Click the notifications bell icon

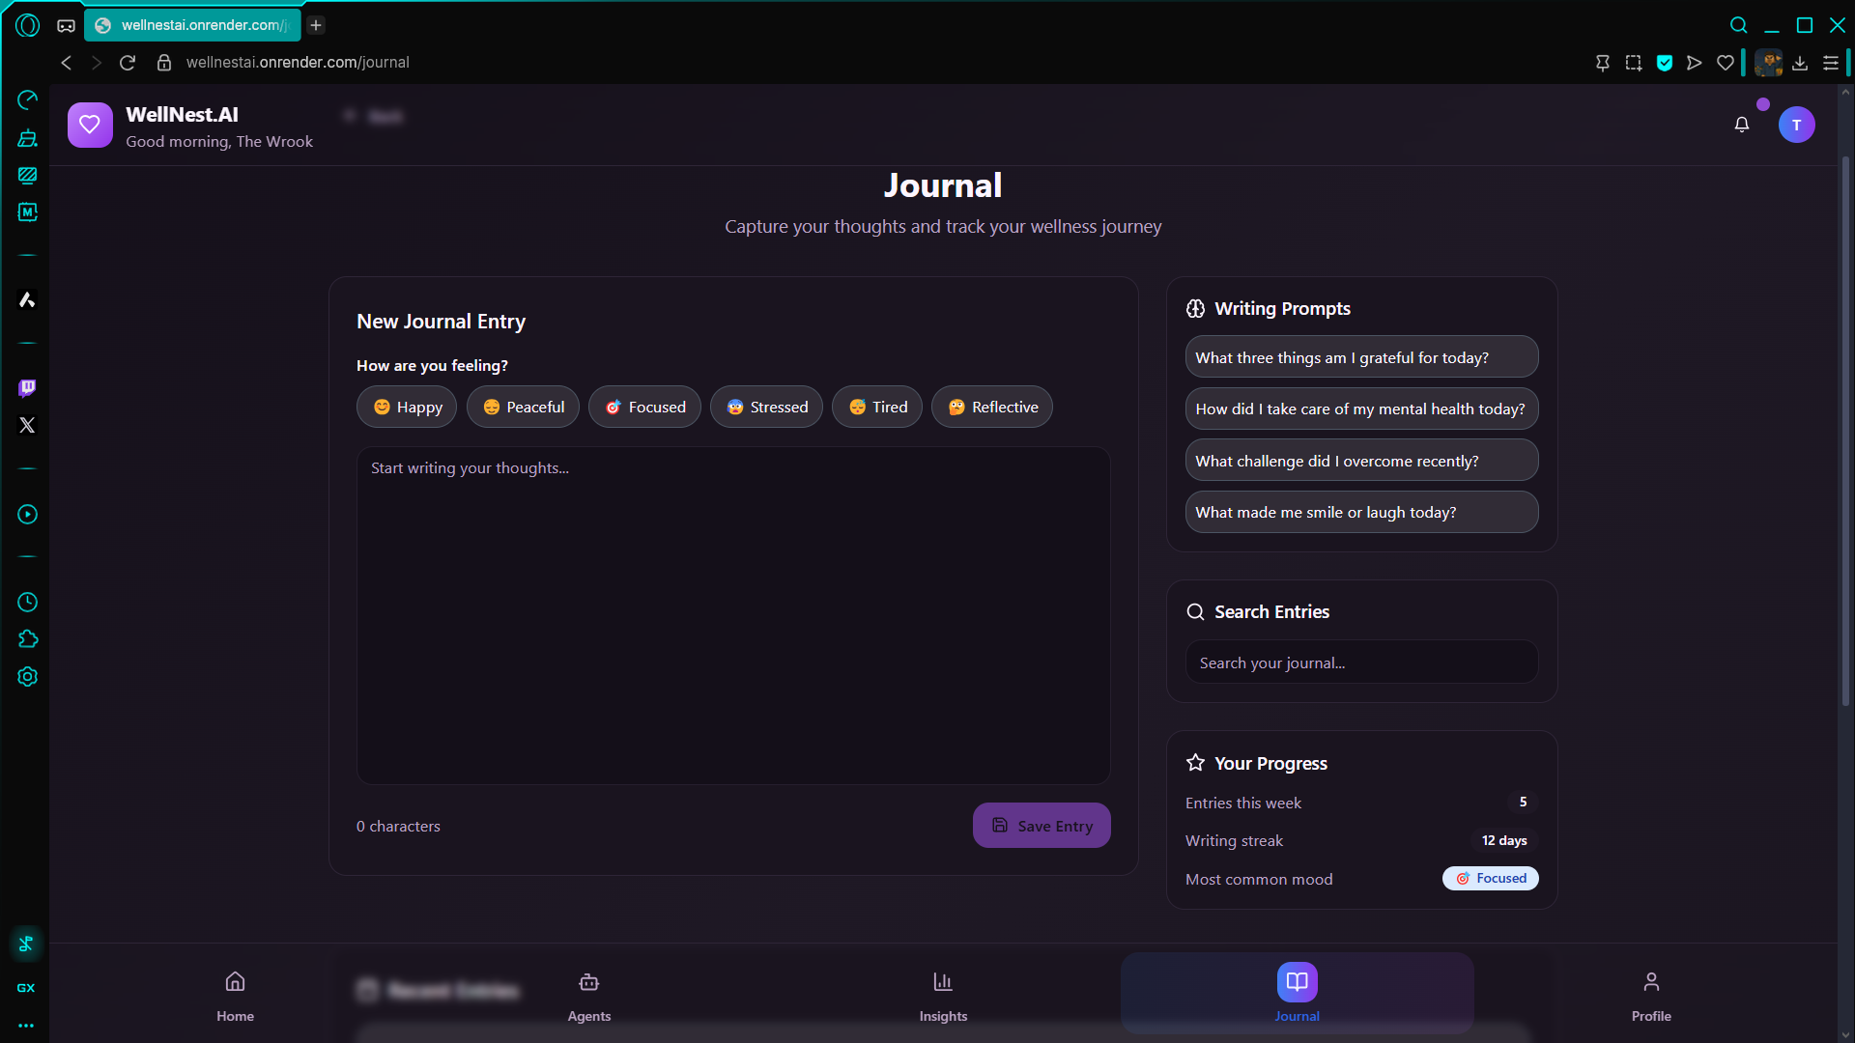pos(1741,125)
